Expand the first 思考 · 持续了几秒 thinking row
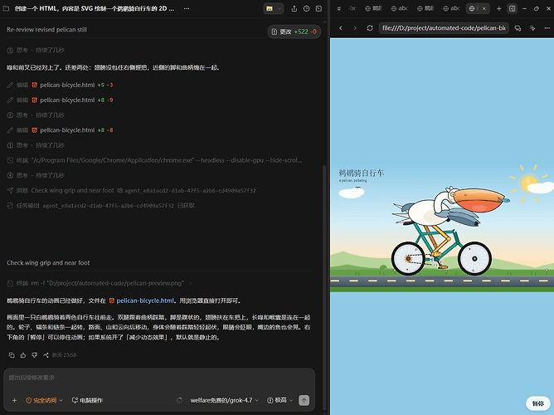This screenshot has width=554, height=415. pos(36,50)
